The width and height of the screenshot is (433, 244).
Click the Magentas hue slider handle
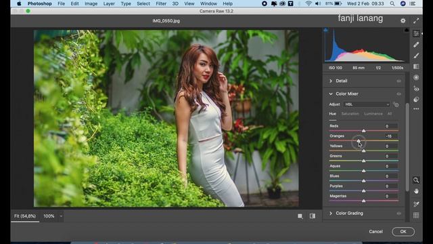point(364,201)
